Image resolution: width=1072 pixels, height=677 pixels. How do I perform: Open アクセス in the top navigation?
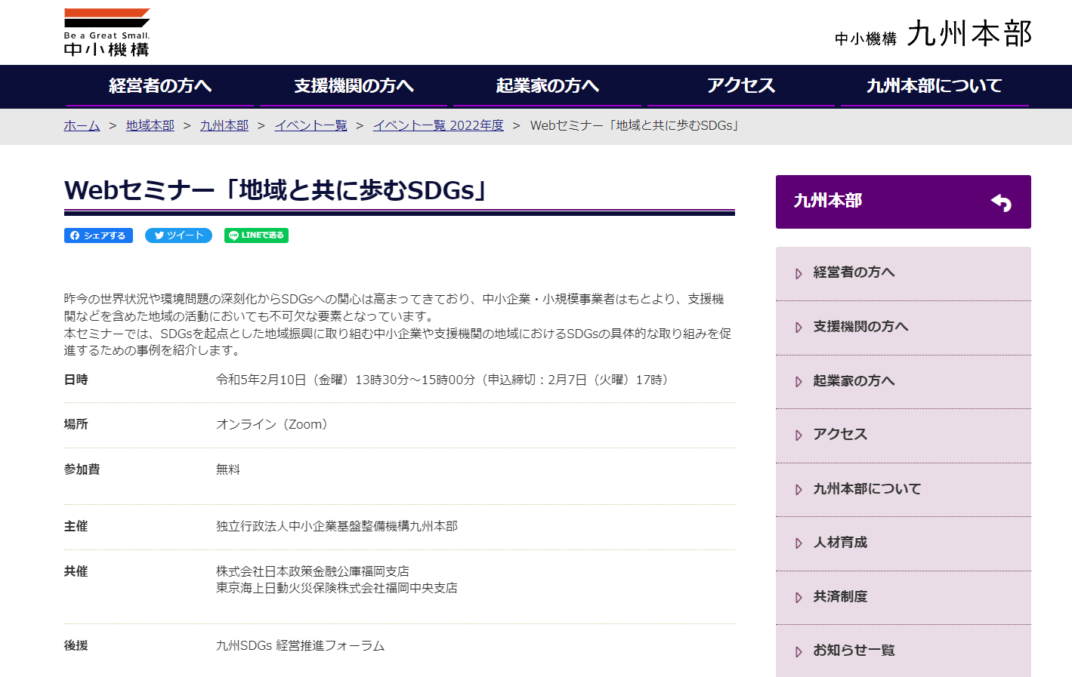point(740,86)
